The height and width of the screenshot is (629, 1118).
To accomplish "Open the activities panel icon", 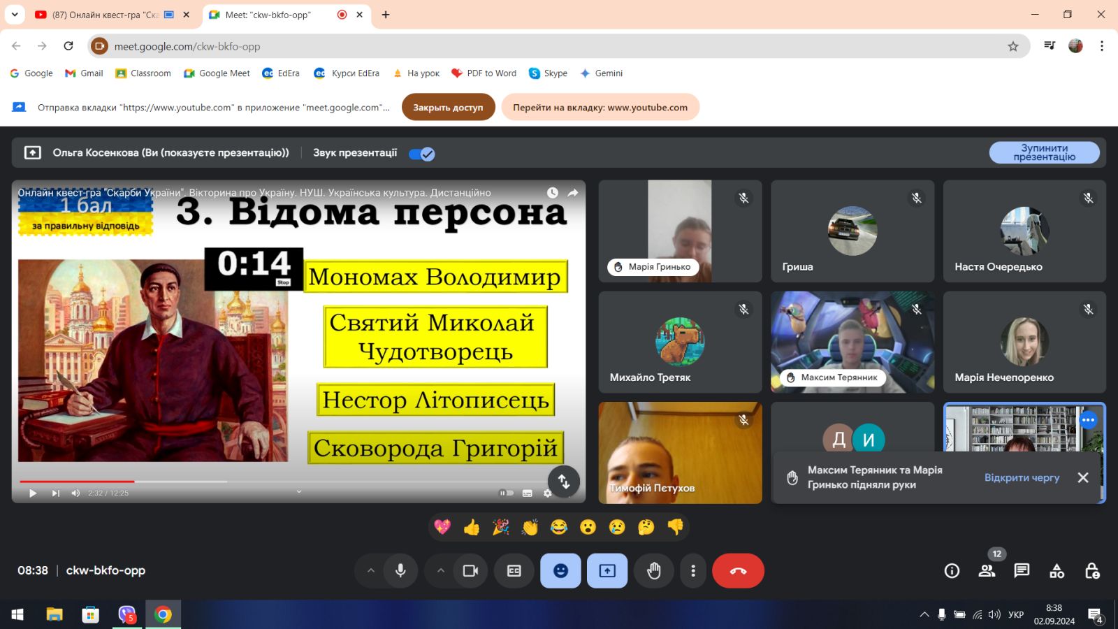I will pos(1057,571).
